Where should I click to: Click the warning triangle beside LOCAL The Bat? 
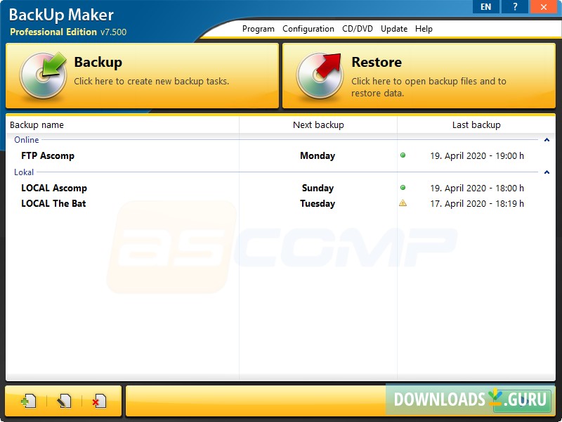(x=403, y=203)
